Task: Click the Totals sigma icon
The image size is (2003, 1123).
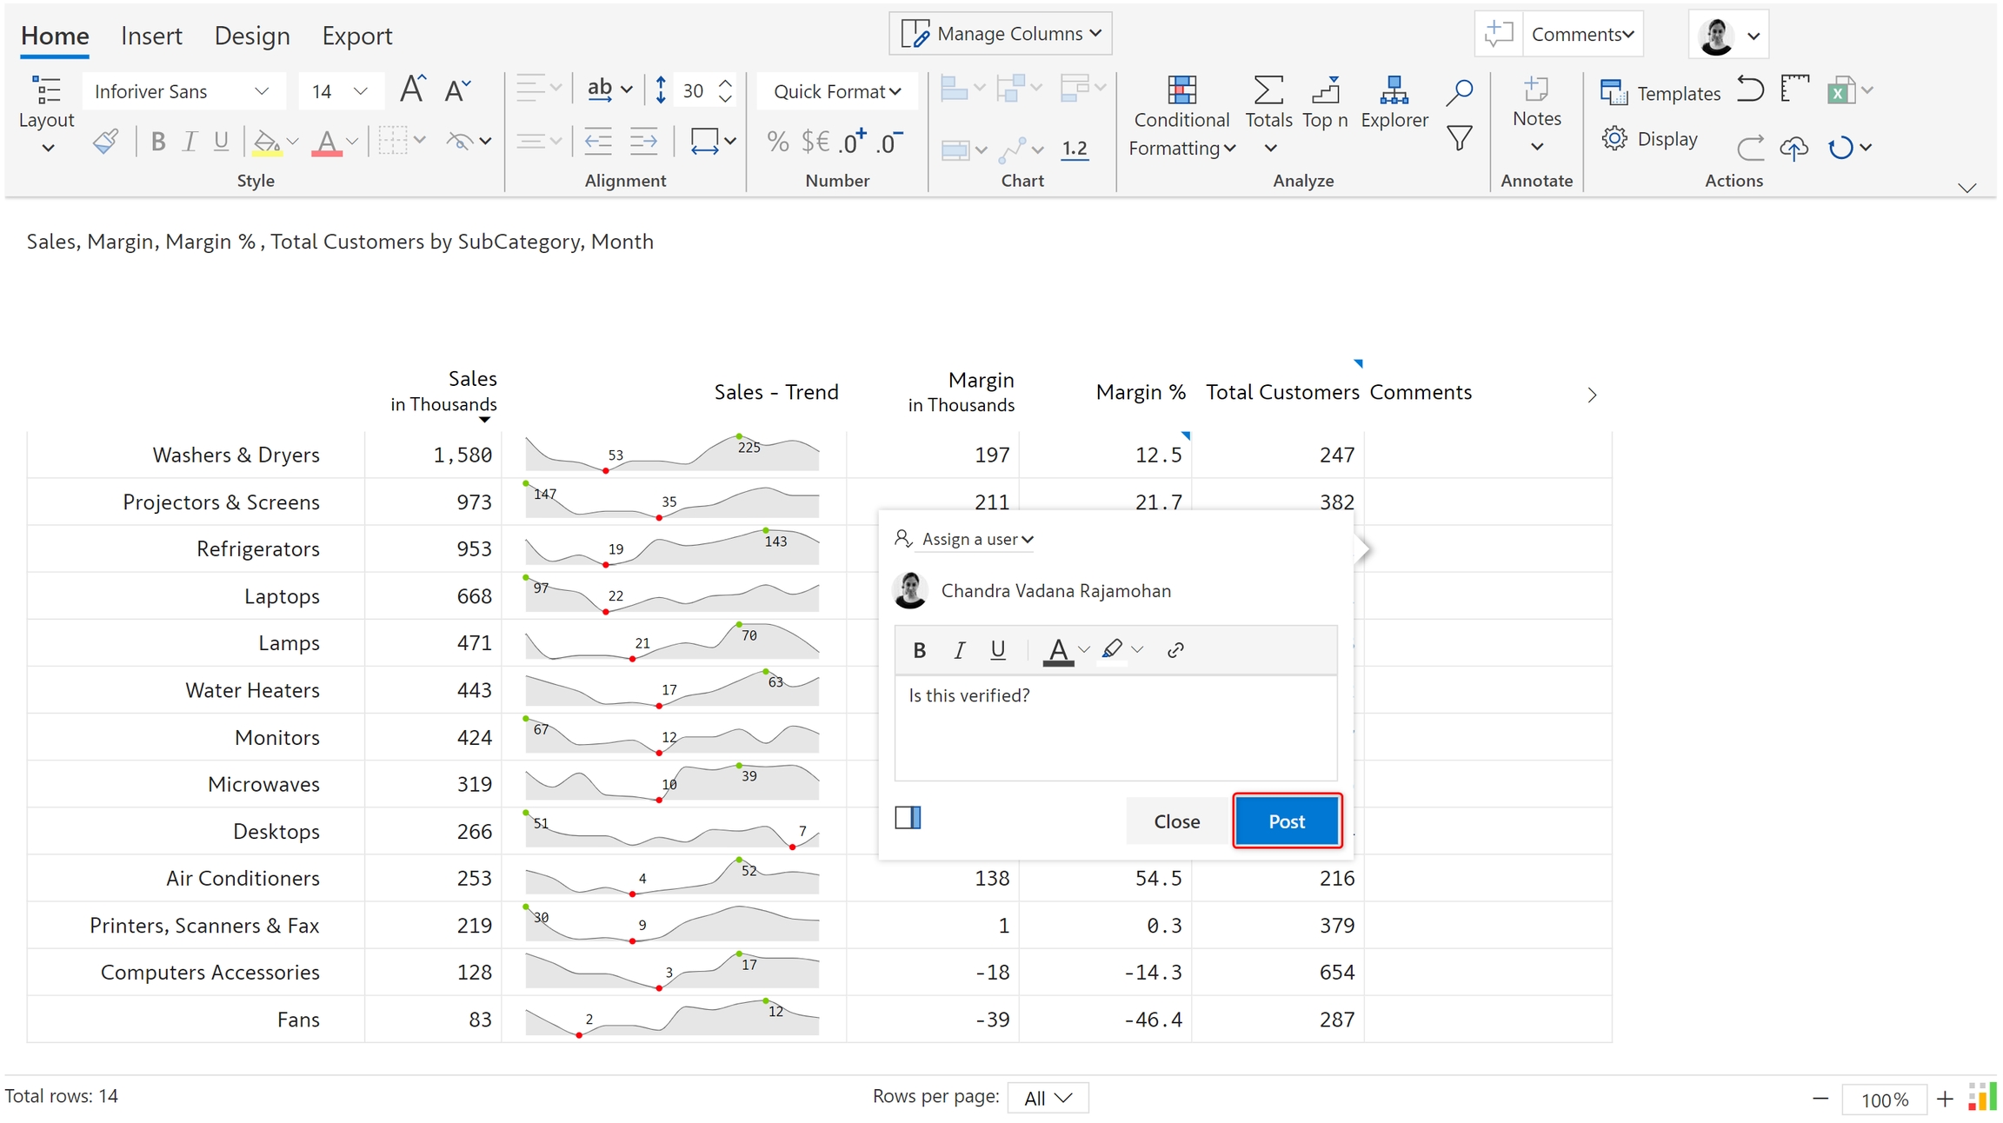Action: coord(1268,90)
